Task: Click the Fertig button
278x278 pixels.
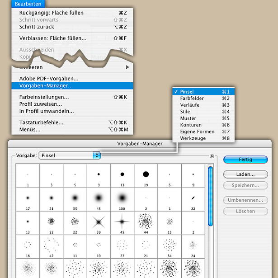Action: click(x=245, y=160)
